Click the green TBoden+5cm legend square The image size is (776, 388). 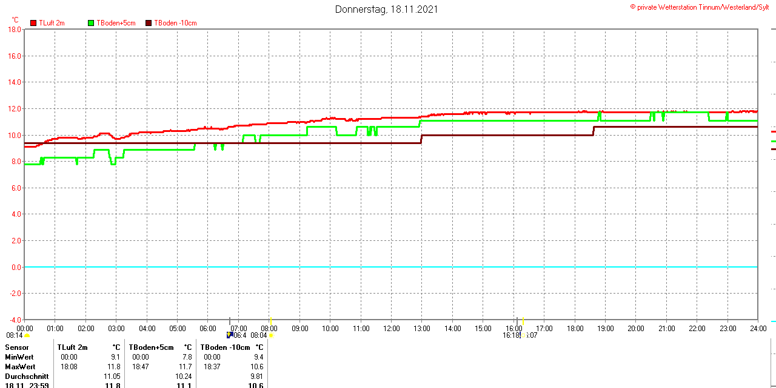click(91, 23)
